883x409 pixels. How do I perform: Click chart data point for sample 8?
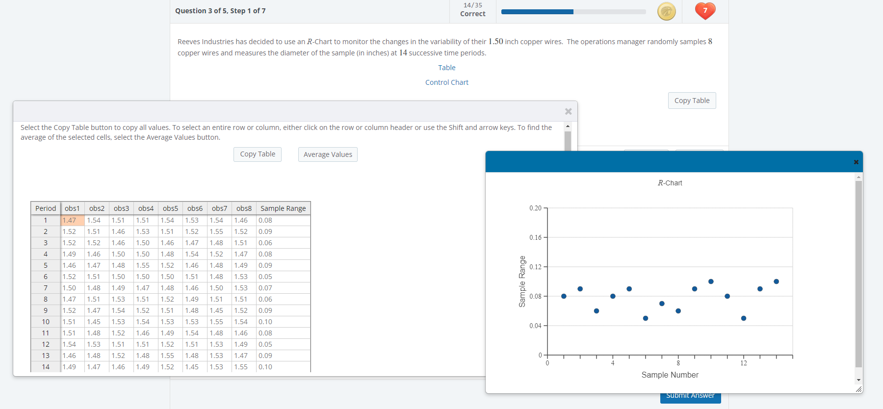[678, 311]
